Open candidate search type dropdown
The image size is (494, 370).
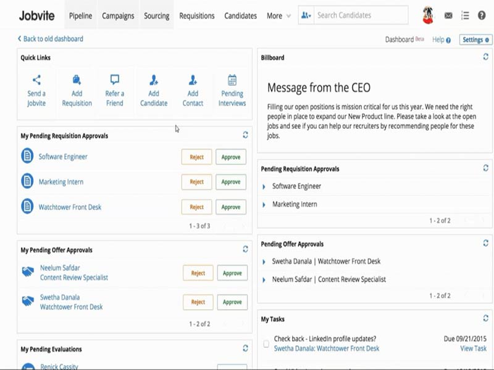(x=306, y=15)
